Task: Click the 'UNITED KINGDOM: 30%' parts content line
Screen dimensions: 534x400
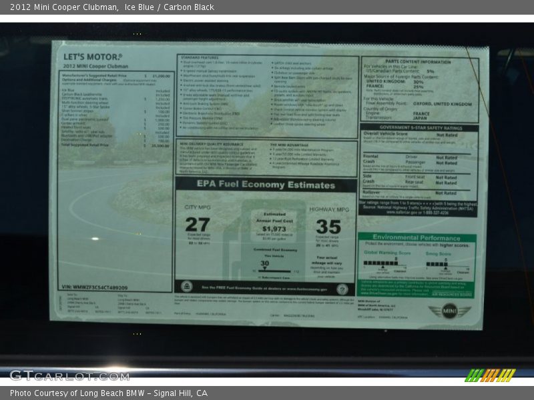Action: tap(394, 81)
